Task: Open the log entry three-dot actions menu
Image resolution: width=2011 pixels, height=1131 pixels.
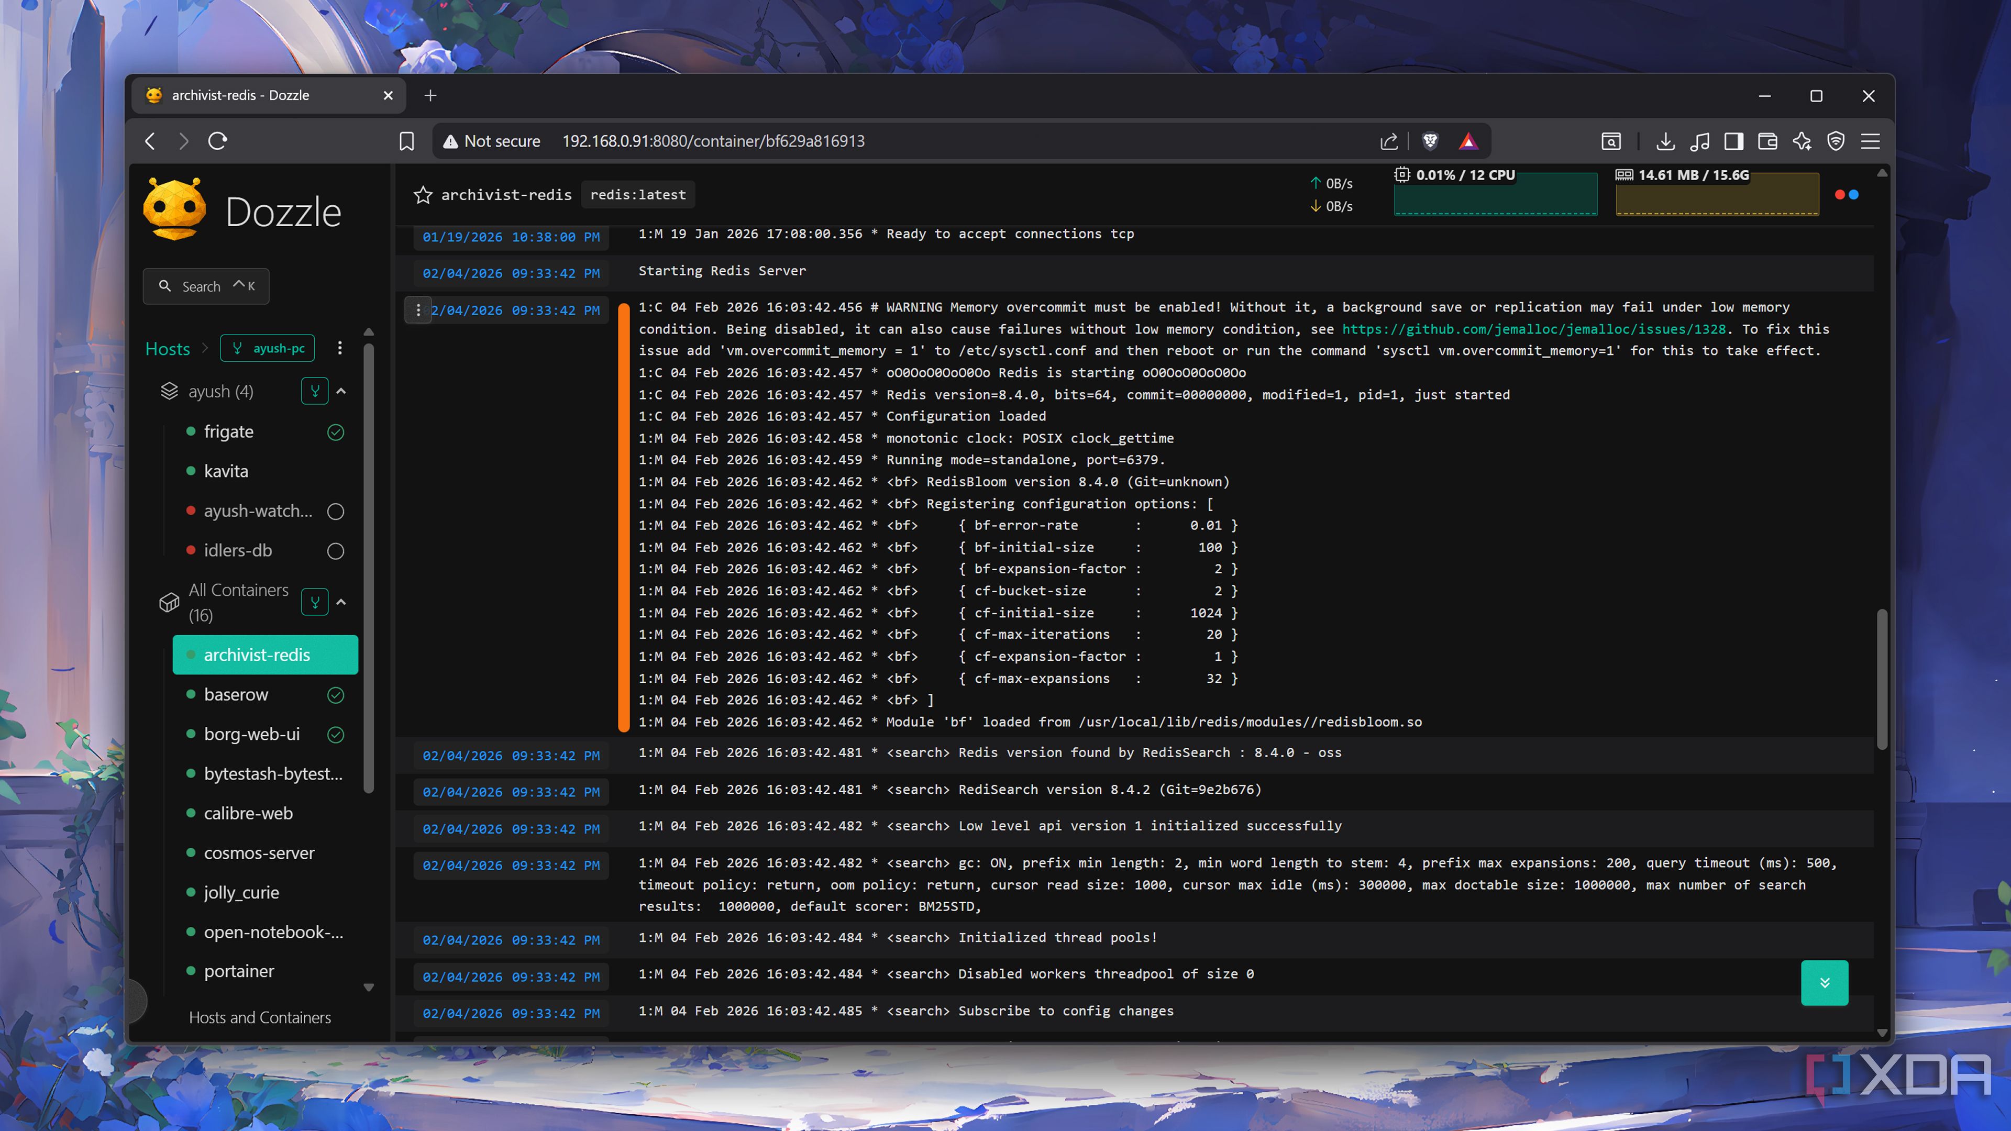Action: [418, 310]
